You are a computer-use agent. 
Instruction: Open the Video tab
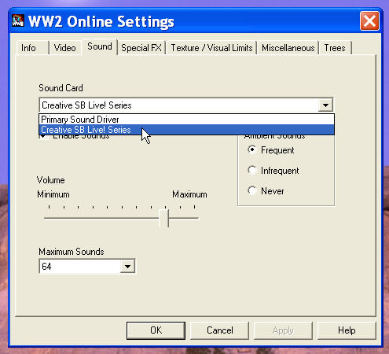click(65, 48)
